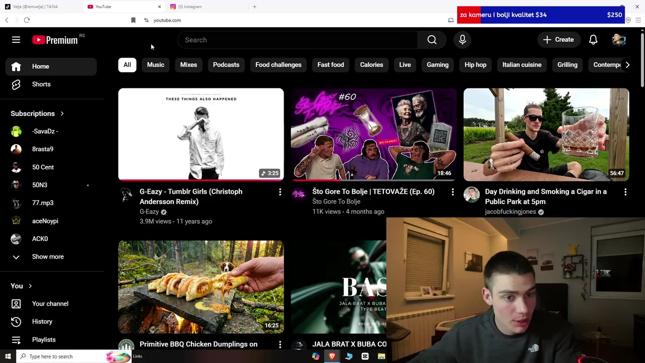
Task: Open Your channel in sidebar
Action: pos(51,304)
